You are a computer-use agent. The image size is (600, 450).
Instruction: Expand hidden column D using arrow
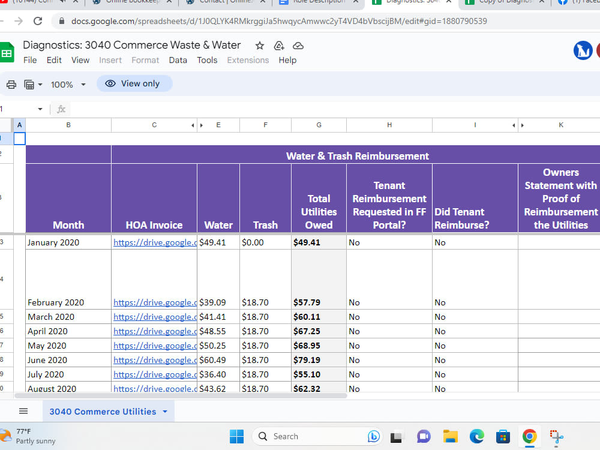(197, 125)
